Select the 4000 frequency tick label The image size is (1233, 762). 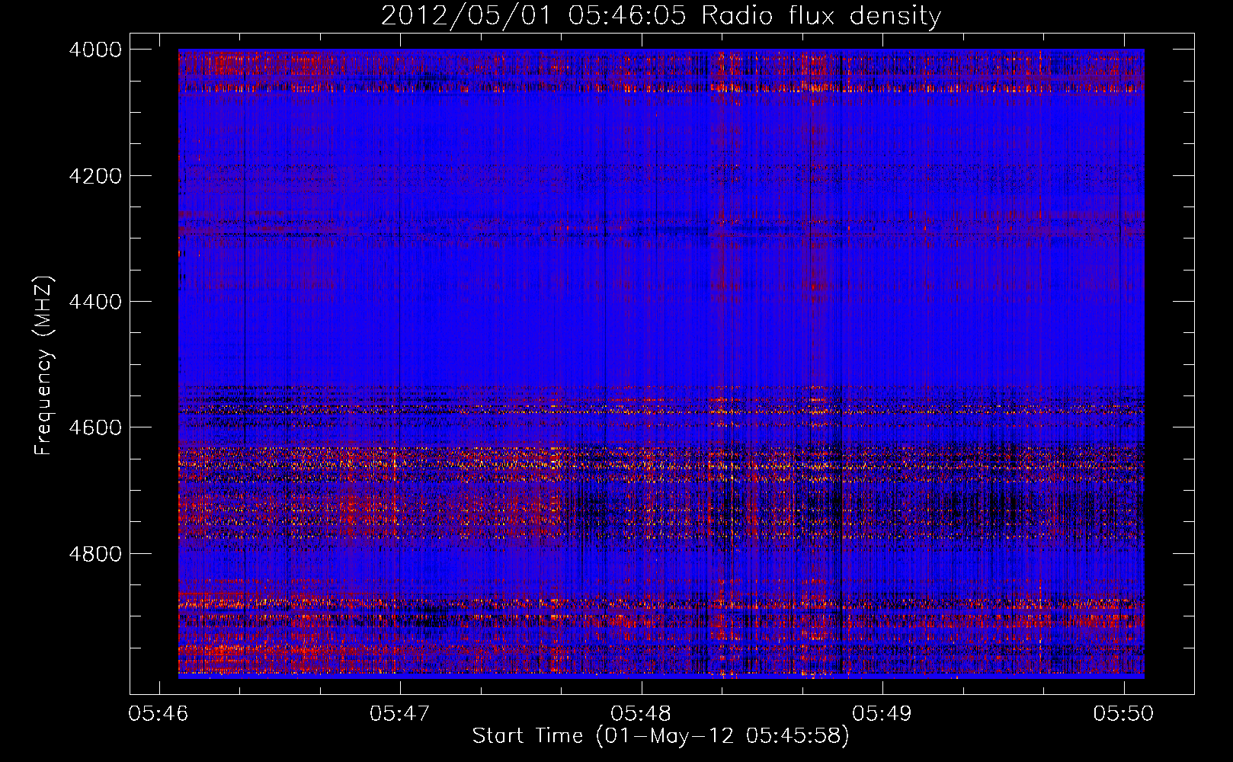point(95,50)
